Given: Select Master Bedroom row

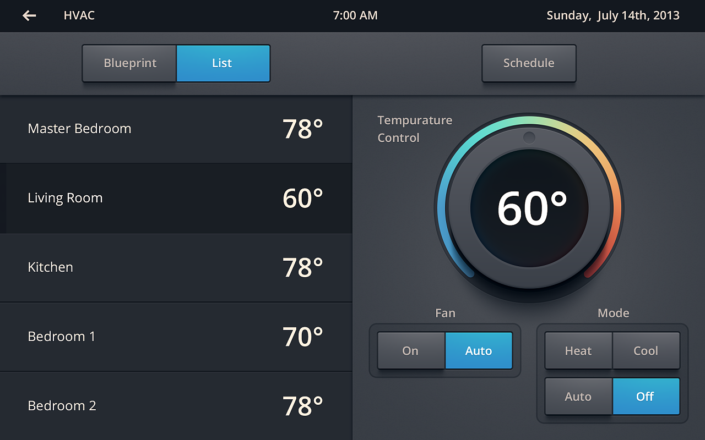Looking at the screenshot, I should pos(176,129).
